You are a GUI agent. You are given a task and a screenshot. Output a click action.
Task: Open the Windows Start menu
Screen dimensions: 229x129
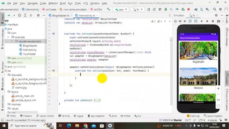click(x=4, y=126)
